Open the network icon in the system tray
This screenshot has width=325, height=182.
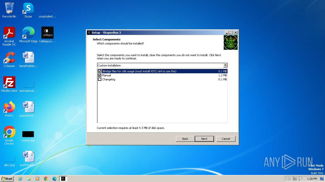point(295,179)
